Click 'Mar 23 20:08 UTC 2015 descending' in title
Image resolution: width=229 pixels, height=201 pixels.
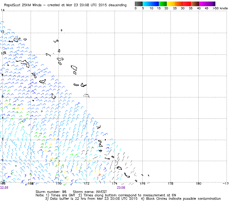click(x=96, y=5)
